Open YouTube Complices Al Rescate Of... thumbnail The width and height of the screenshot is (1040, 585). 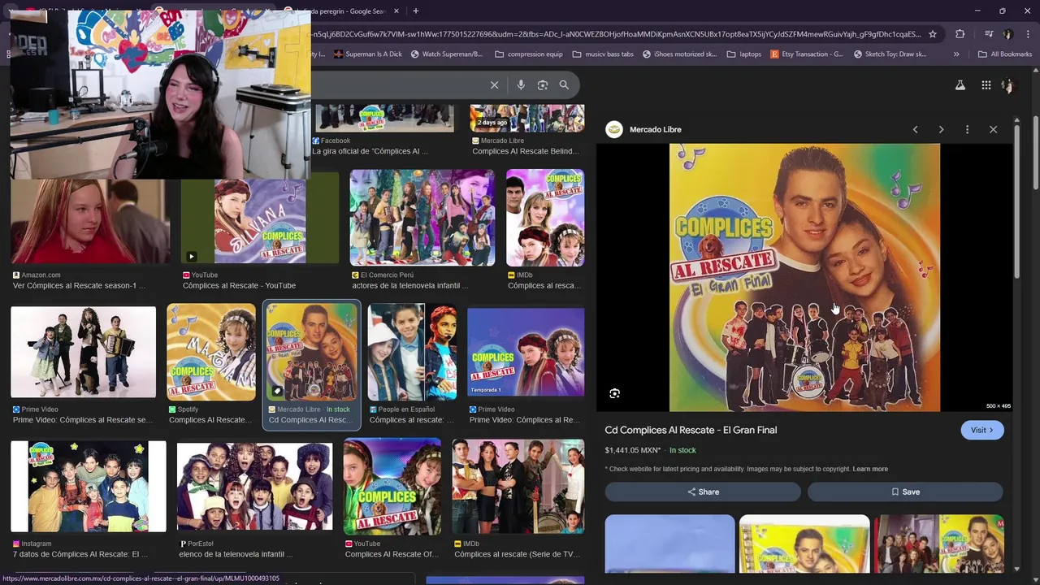(x=392, y=487)
